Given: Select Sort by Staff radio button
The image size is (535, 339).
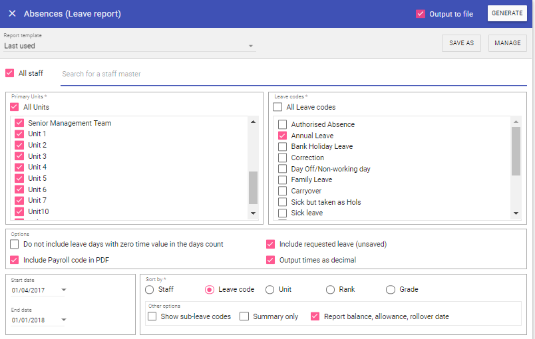Looking at the screenshot, I should coord(150,290).
